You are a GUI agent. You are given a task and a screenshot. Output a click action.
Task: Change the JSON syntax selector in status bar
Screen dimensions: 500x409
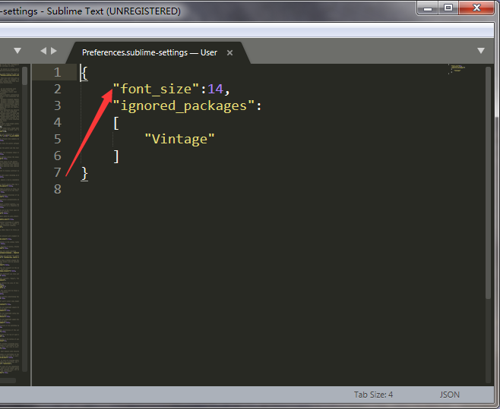450,395
